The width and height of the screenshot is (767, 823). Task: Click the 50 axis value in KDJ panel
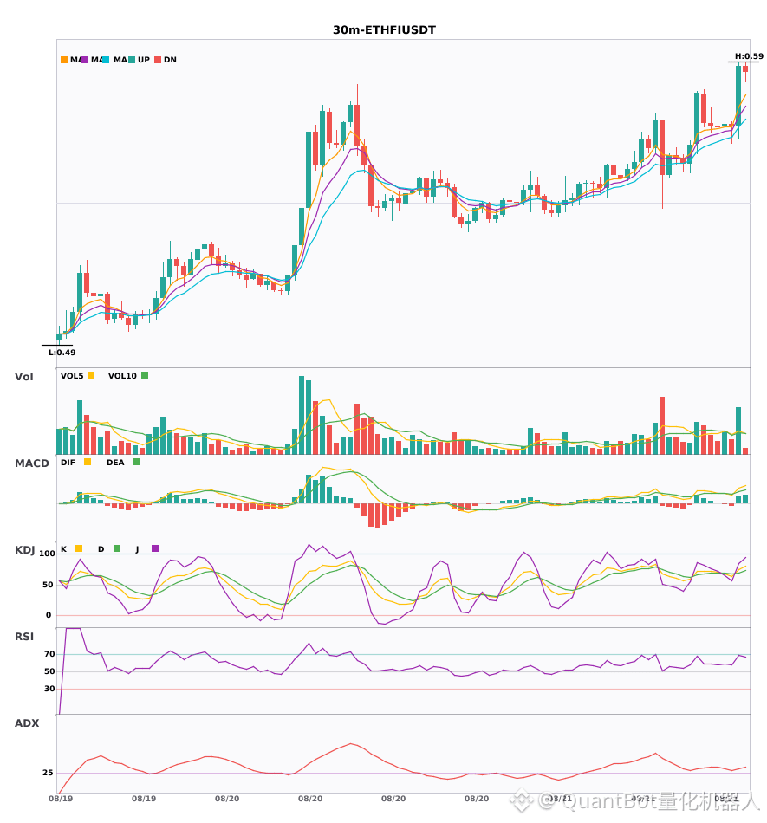(x=48, y=585)
